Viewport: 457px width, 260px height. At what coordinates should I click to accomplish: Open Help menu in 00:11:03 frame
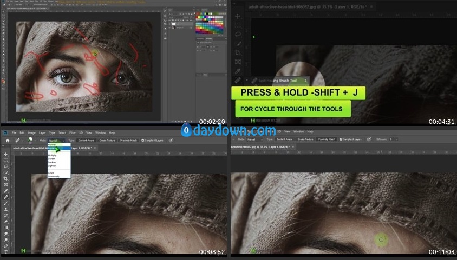click(310, 131)
